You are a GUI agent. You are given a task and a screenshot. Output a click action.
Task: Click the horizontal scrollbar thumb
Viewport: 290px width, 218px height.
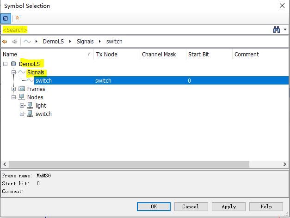coord(129,164)
